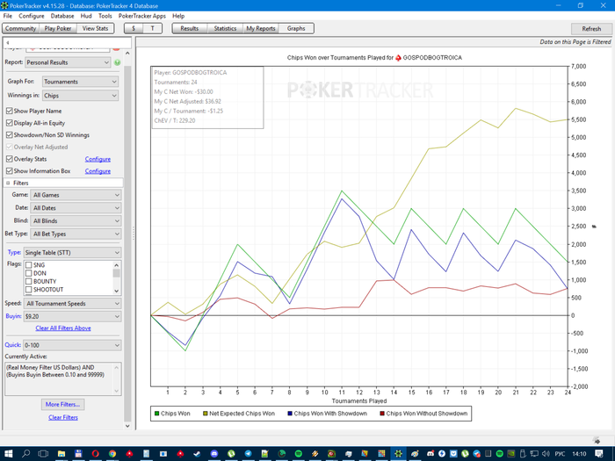Toggle Show Player Name checkbox
The width and height of the screenshot is (615, 461).
(10, 111)
